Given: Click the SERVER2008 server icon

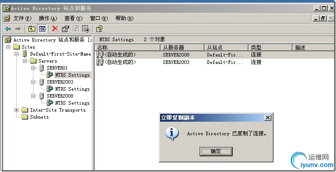Looking at the screenshot, I should [x=42, y=96].
